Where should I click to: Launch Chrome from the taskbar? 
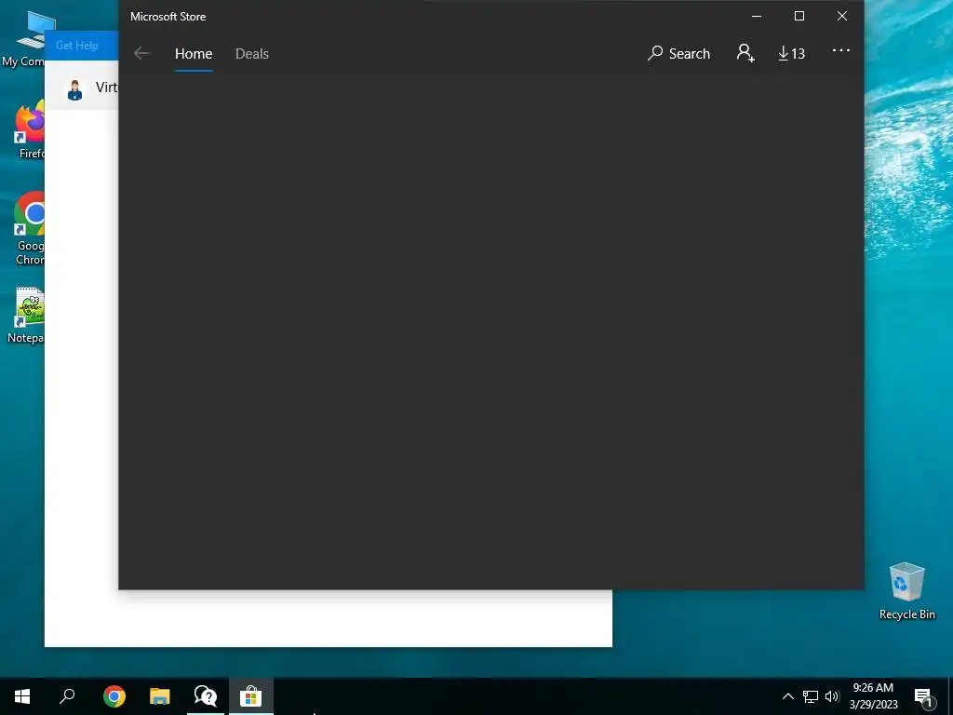[x=114, y=696]
